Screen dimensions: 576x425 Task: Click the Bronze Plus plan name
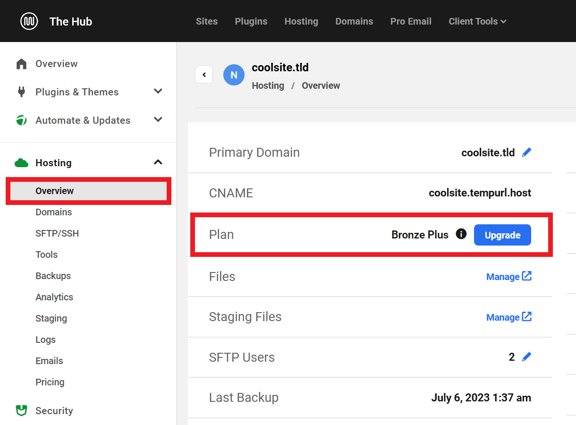tap(420, 235)
